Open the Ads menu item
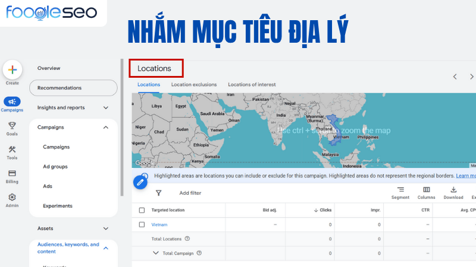 [x=48, y=186]
